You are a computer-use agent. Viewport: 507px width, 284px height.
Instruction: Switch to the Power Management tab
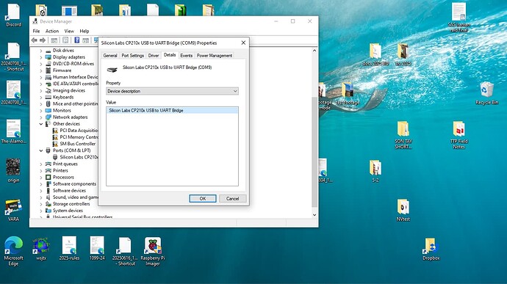pyautogui.click(x=215, y=56)
